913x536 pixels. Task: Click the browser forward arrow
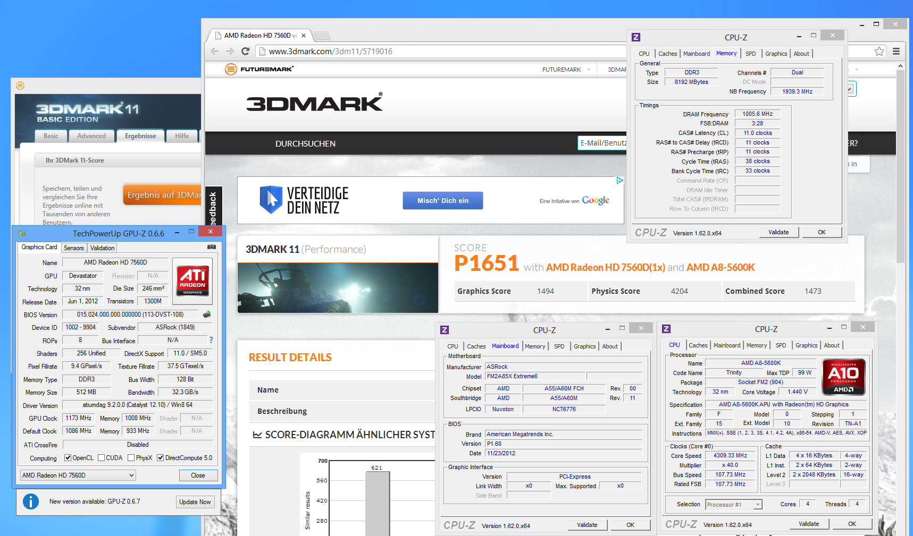[x=230, y=52]
